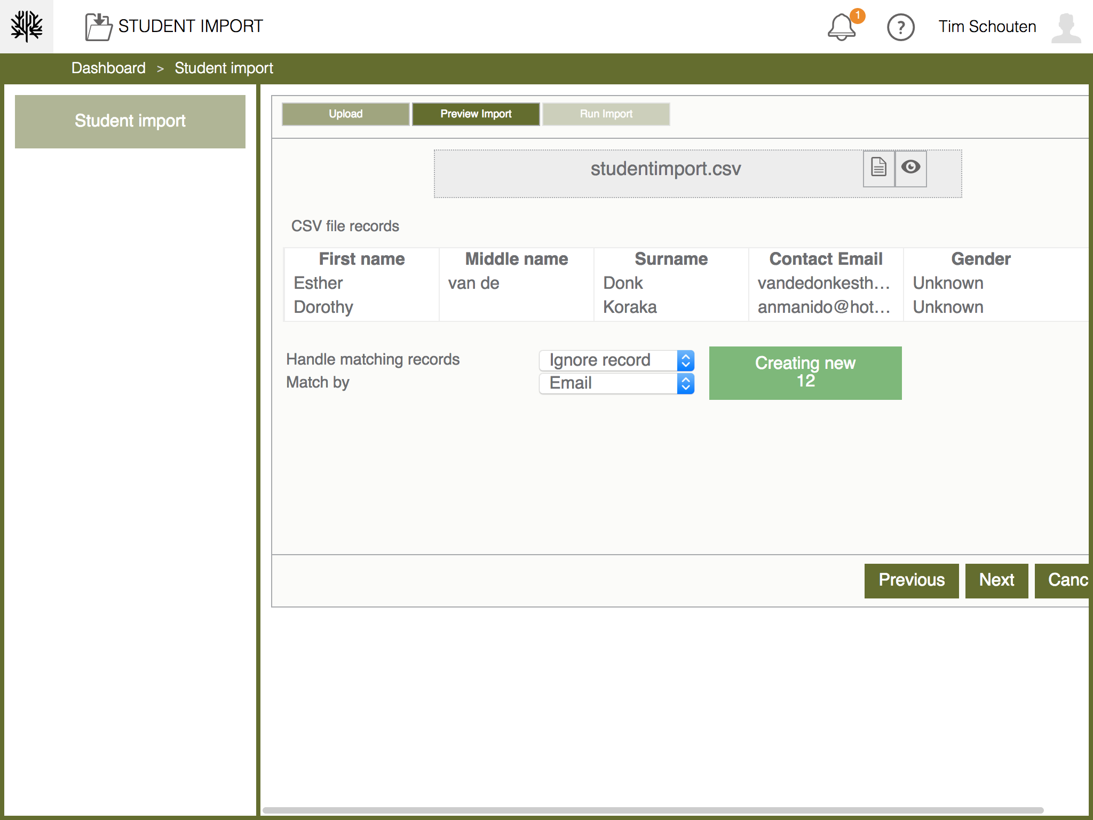
Task: Click the Student Import folder icon
Action: point(99,27)
